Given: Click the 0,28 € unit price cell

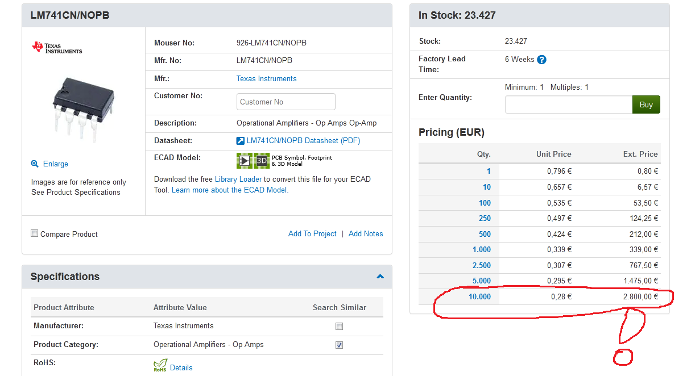Looking at the screenshot, I should [561, 296].
